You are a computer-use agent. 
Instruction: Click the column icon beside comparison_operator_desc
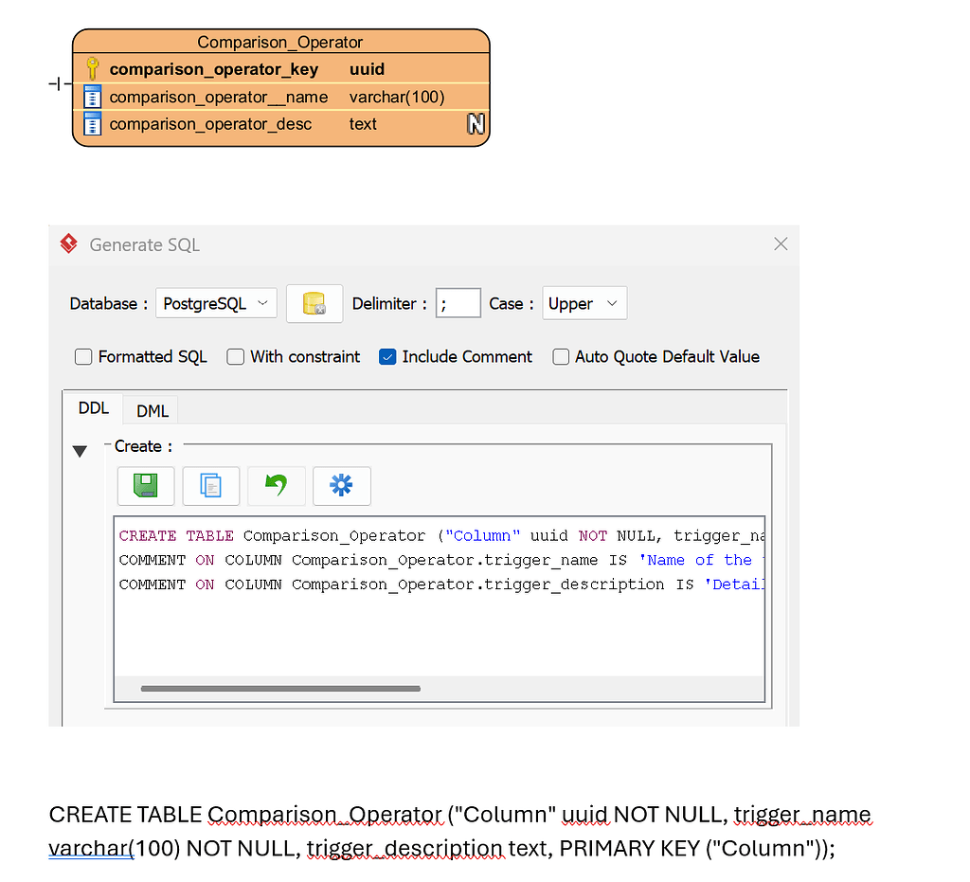click(x=92, y=123)
